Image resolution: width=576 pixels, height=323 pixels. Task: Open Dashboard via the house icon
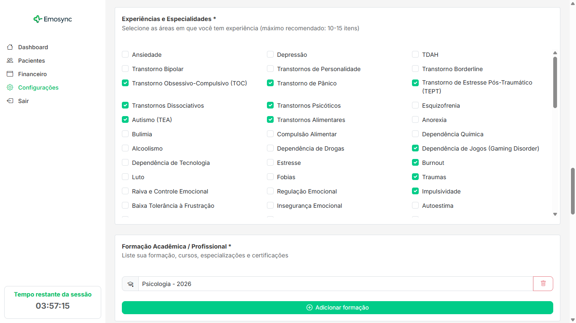(10, 47)
